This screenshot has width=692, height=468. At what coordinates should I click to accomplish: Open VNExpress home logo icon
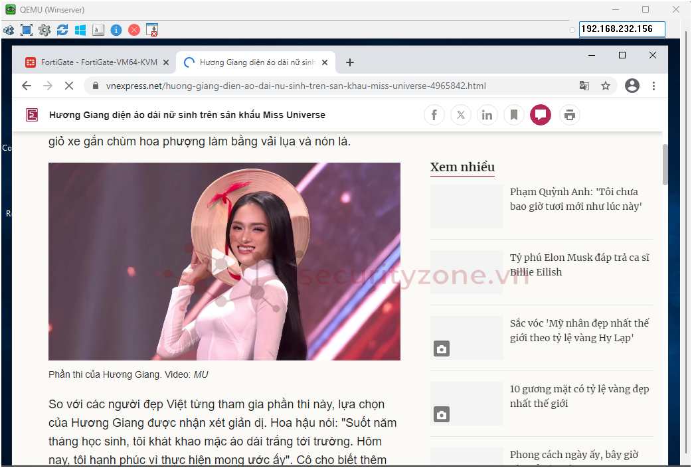coord(32,115)
